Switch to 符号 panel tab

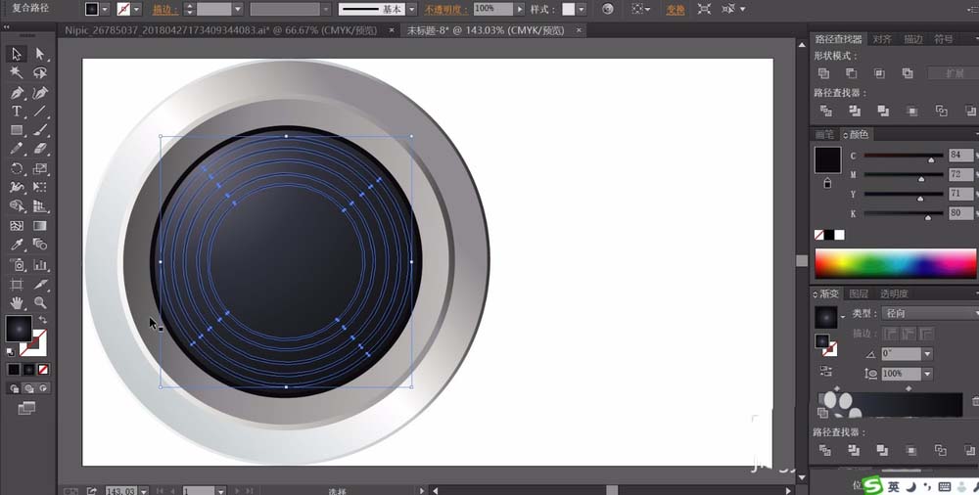[944, 39]
